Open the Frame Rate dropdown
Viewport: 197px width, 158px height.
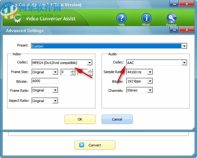coord(55,90)
